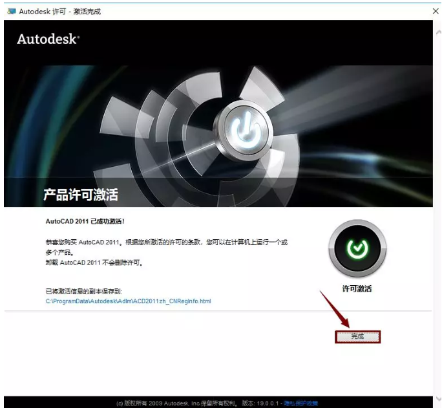Click the scrollbar up arrow
This screenshot has width=442, height=408.
click(438, 32)
